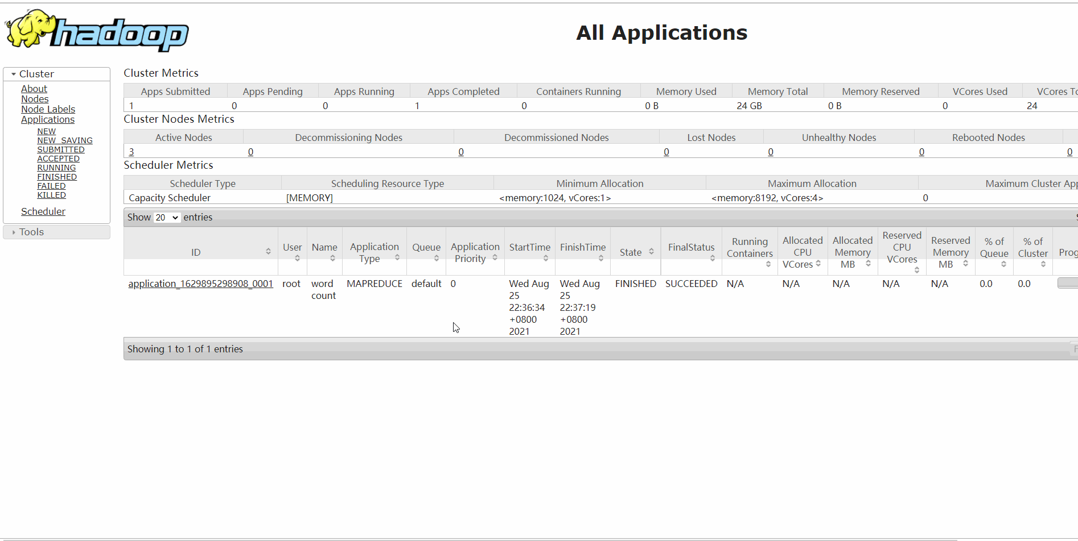1078x541 pixels.
Task: Click Unhealthy Nodes count link
Action: [x=771, y=152]
